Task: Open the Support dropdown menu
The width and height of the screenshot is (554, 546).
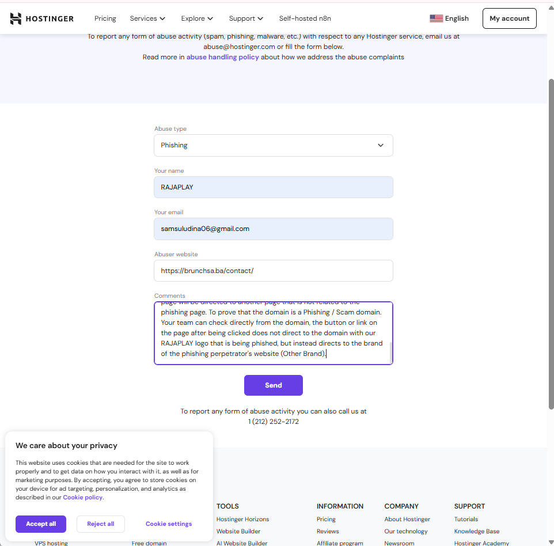Action: click(x=246, y=18)
